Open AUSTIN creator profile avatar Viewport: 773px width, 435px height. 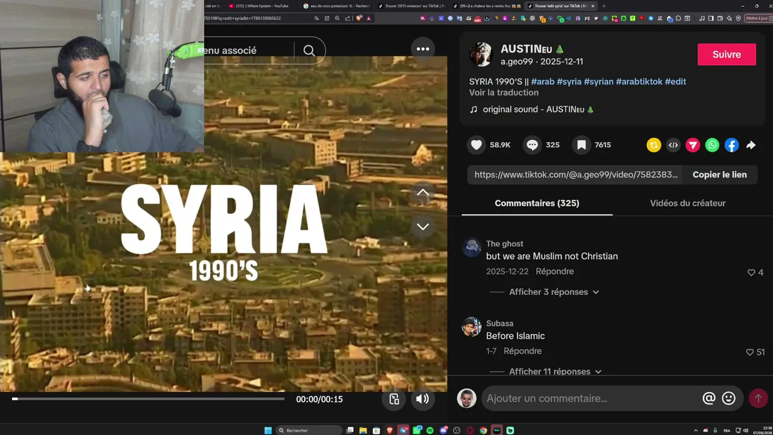481,54
